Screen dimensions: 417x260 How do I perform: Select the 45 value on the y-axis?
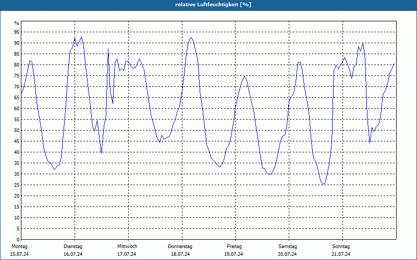[x=17, y=141]
